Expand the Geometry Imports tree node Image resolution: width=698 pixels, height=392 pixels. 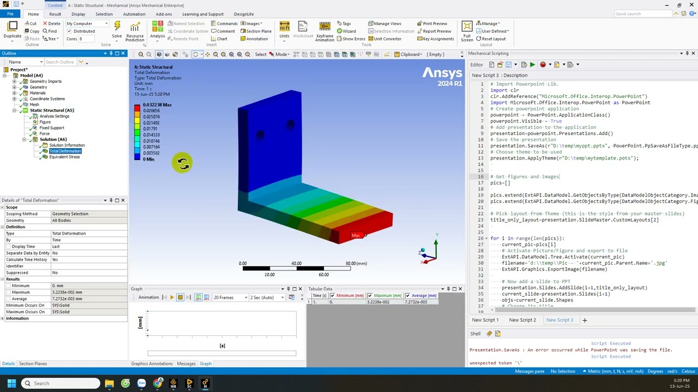pos(15,82)
